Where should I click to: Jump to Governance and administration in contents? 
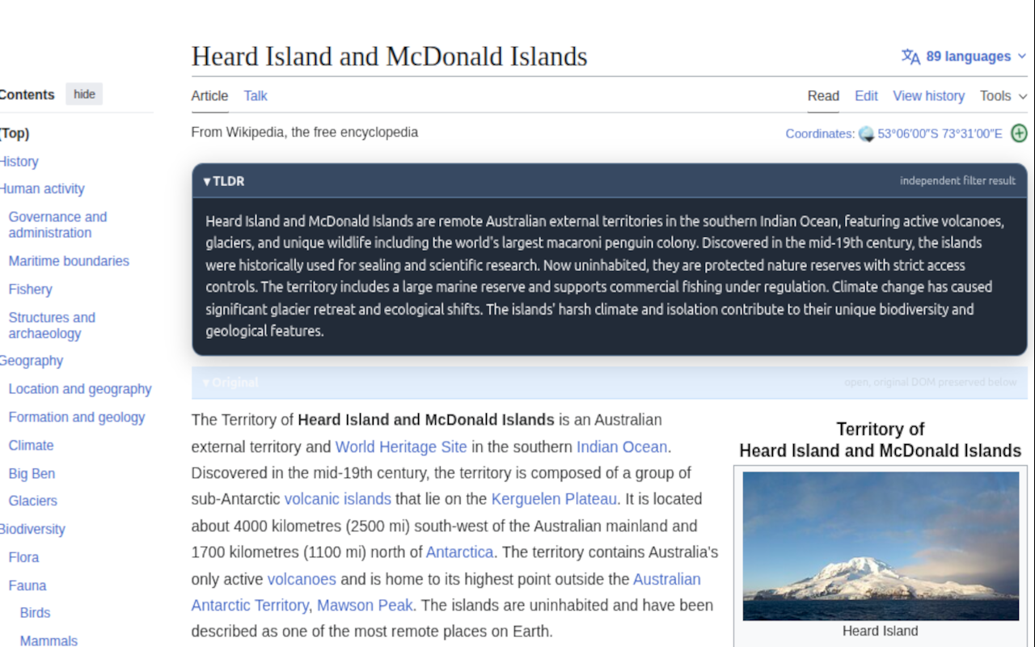point(57,225)
